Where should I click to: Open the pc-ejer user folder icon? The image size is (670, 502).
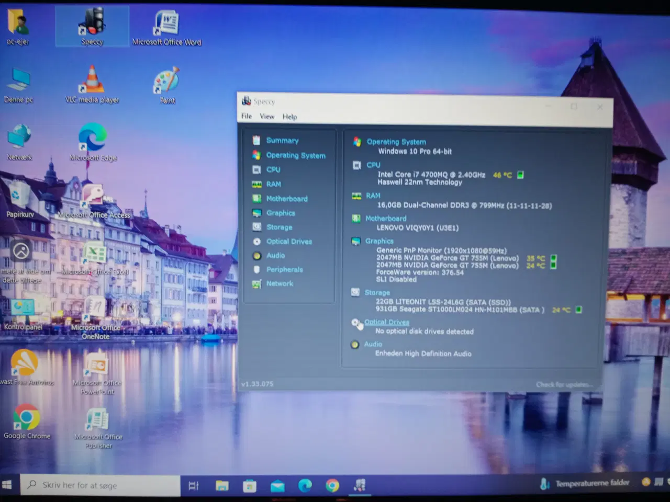[x=18, y=27]
